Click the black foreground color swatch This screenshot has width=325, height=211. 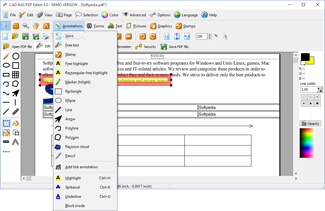pyautogui.click(x=305, y=57)
